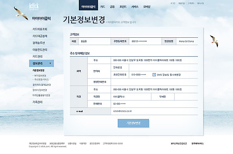Click the empty 평생전화번호 field

(154, 82)
